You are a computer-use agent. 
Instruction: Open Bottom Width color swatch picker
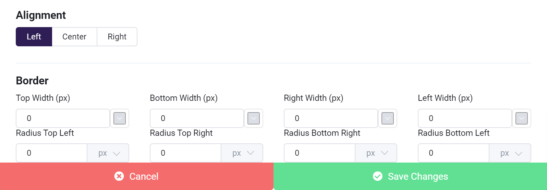[x=254, y=118]
